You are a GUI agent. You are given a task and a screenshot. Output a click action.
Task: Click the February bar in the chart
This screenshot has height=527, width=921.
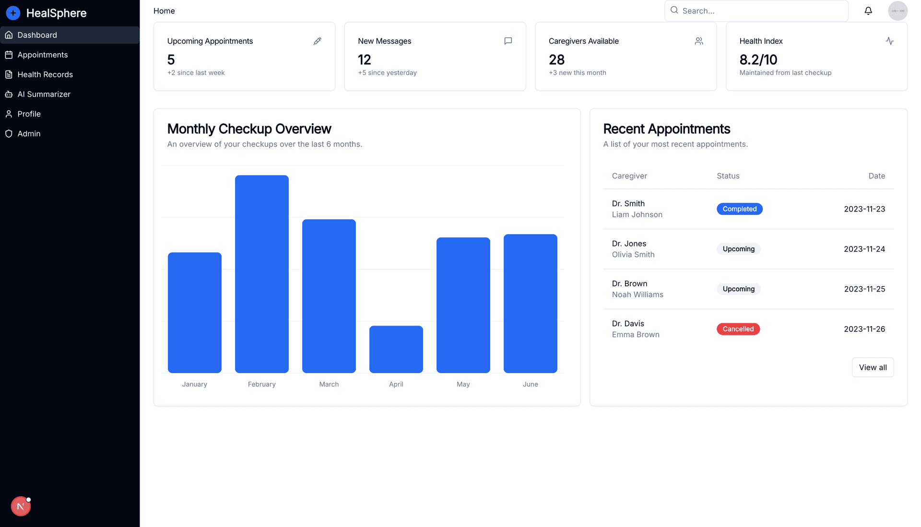(x=261, y=273)
